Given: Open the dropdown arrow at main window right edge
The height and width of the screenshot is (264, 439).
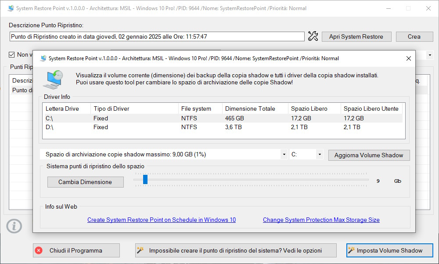Looking at the screenshot, I should [430, 55].
